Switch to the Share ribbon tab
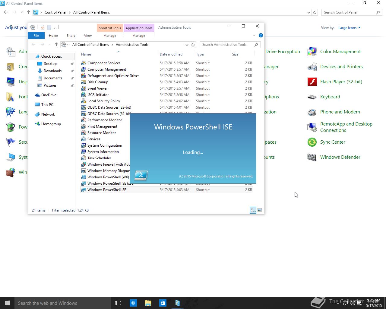This screenshot has height=309, width=386. pos(71,36)
